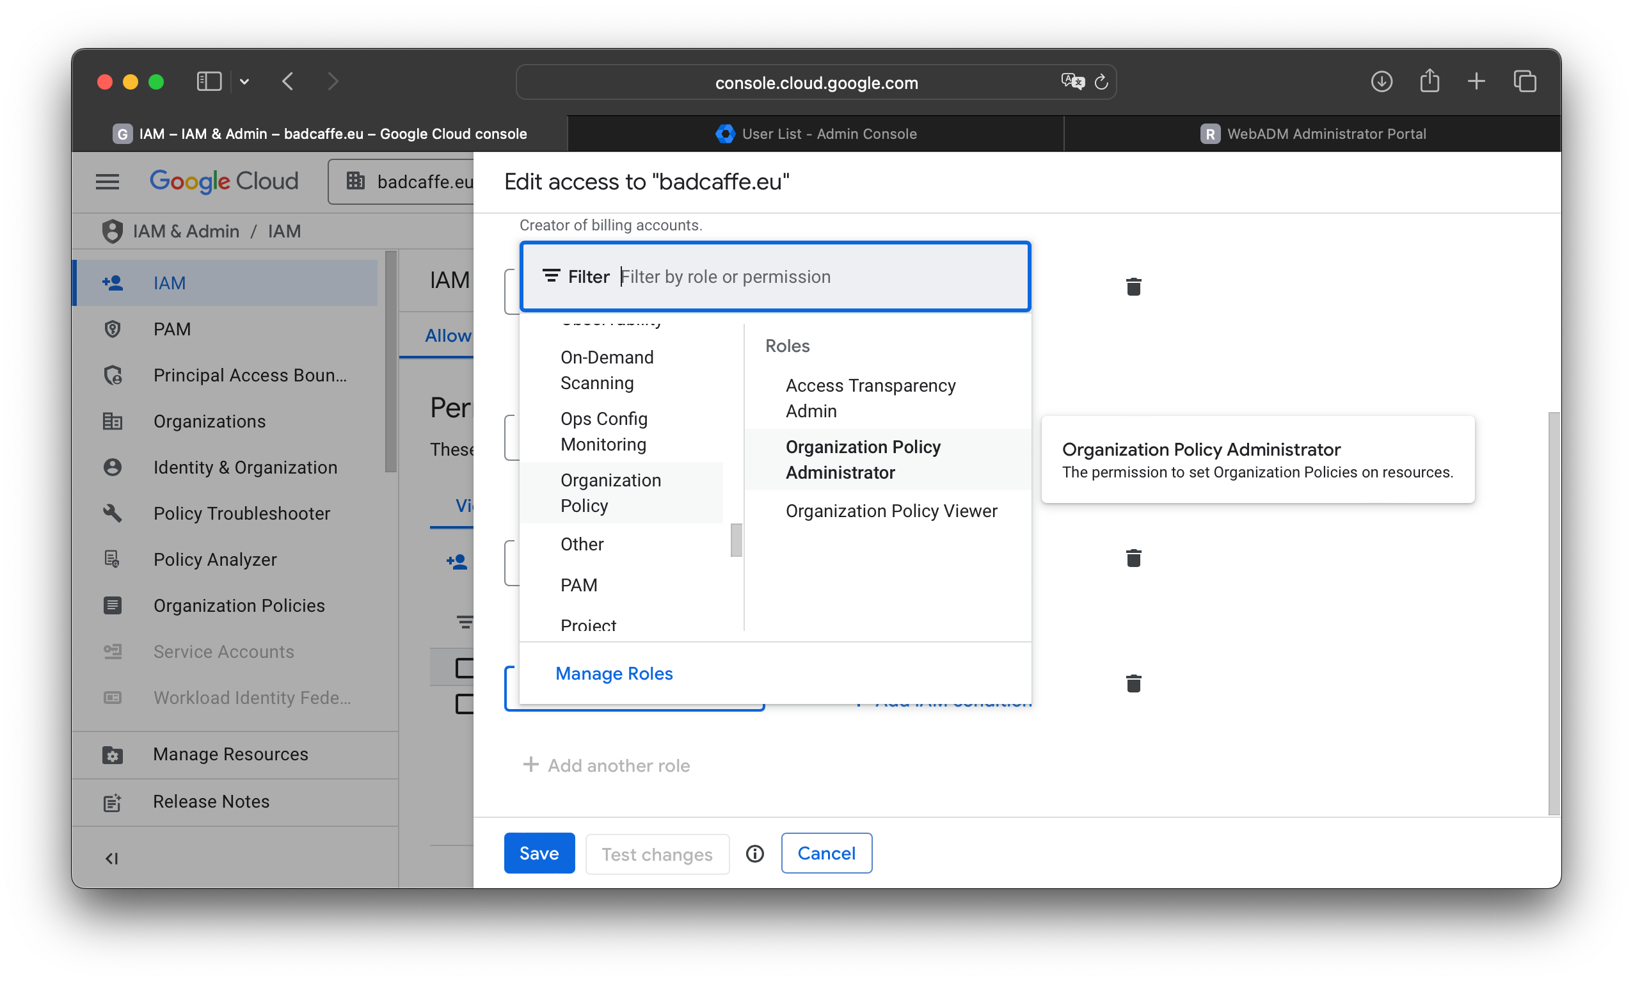The width and height of the screenshot is (1633, 983).
Task: Select the Organization Policy category
Action: (621, 492)
